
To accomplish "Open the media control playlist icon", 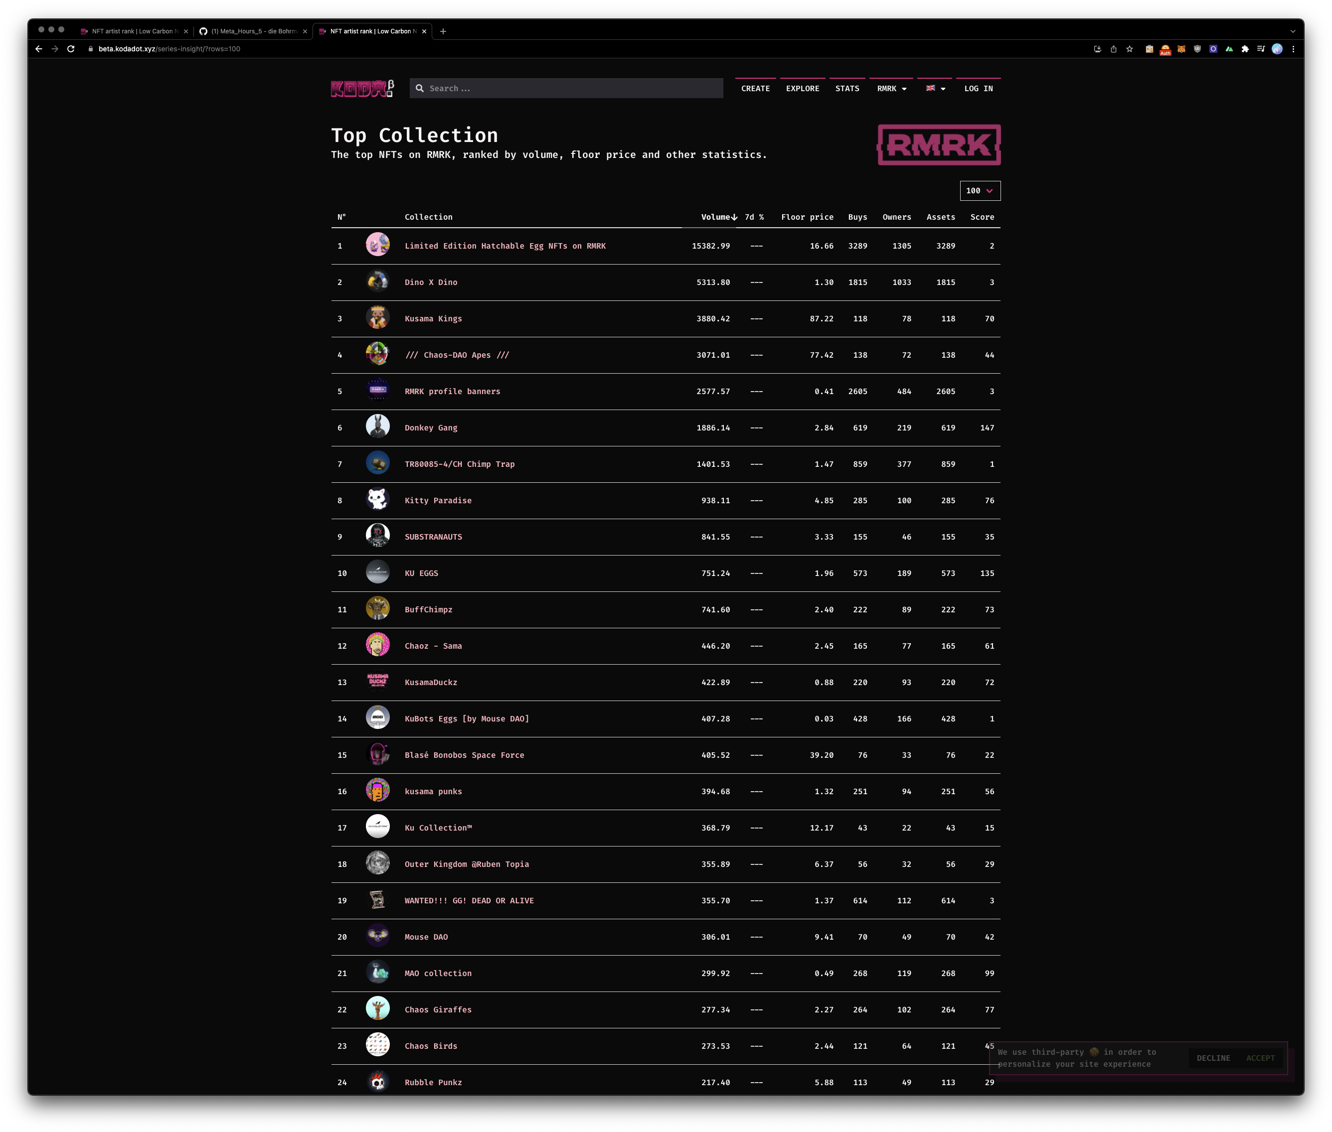I will (x=1261, y=49).
